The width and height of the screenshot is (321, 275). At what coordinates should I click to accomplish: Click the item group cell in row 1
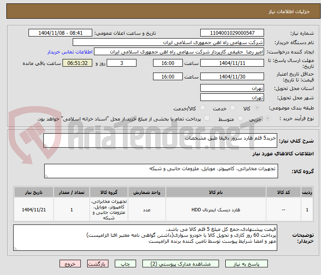tap(109, 210)
